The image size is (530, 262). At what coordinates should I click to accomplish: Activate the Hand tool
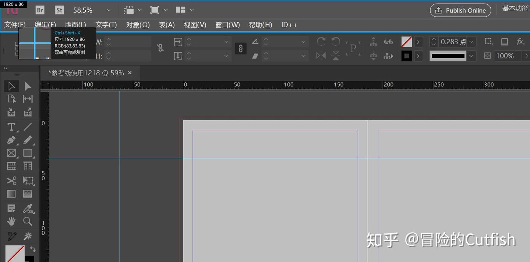pyautogui.click(x=11, y=221)
